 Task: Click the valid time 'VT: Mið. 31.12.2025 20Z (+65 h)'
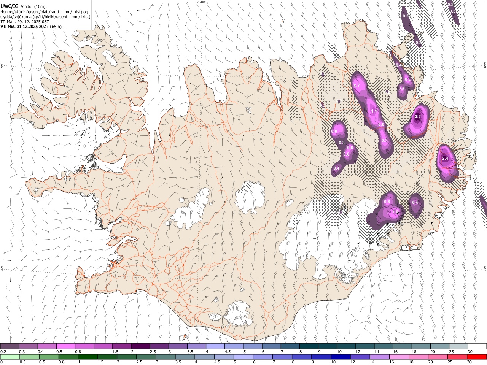31,27
